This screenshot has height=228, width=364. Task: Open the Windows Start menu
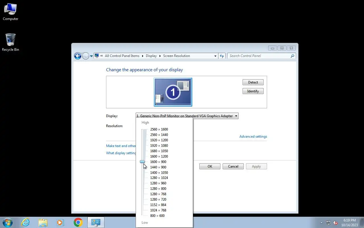click(x=8, y=222)
